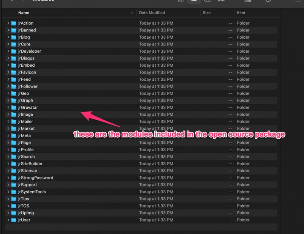The height and width of the screenshot is (234, 304).
Task: Sort by the Name column header
Action: tap(24, 13)
